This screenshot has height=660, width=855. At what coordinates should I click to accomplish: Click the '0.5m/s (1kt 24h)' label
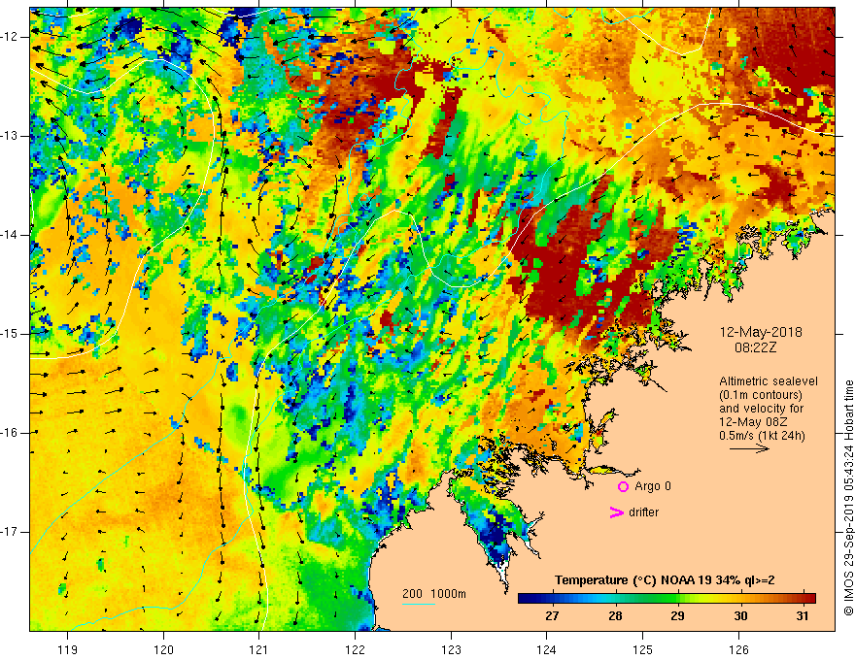(x=762, y=436)
